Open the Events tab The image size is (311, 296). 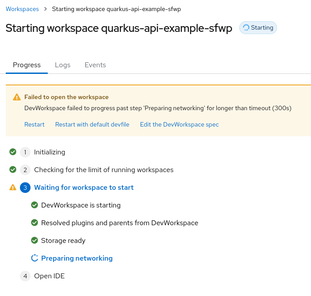[x=95, y=65]
